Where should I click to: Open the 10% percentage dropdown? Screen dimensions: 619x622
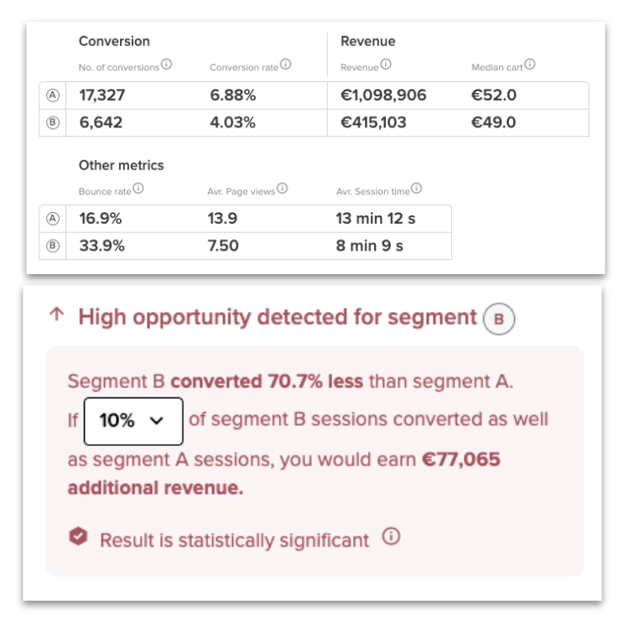(133, 422)
